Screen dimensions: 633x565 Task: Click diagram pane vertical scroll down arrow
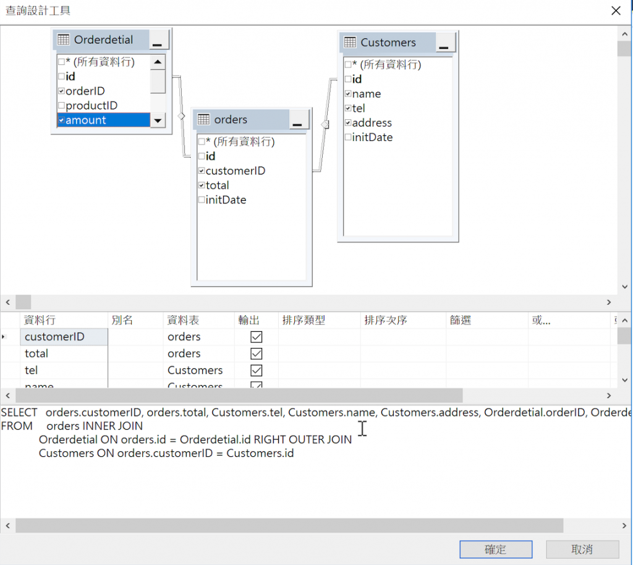[624, 287]
